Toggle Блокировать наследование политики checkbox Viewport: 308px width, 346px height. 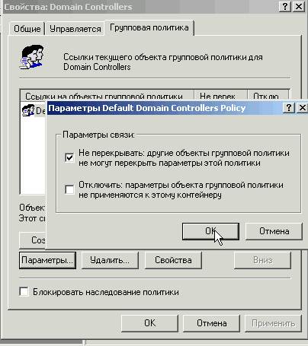pos(24,291)
